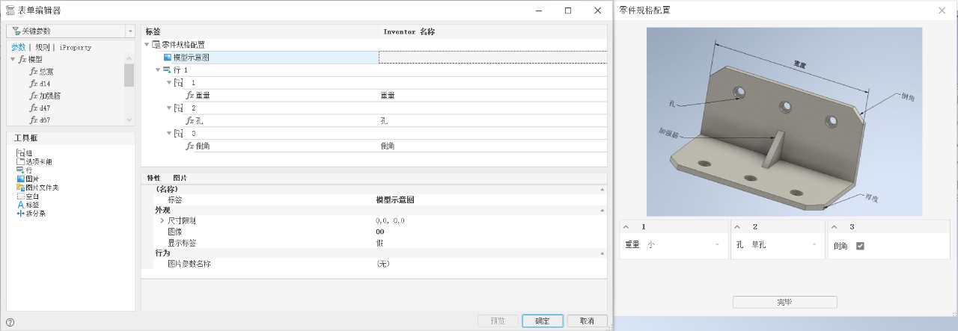The height and width of the screenshot is (331, 958).
Task: Click the 预览 button
Action: click(x=498, y=321)
